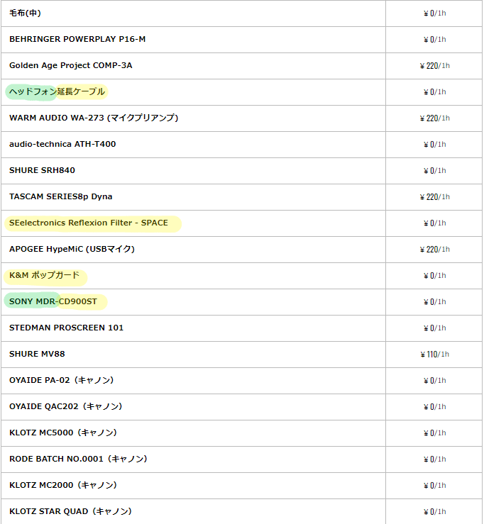
Task: Click the ¥220/1h price for WARM AUDIO WA-273
Action: point(435,118)
